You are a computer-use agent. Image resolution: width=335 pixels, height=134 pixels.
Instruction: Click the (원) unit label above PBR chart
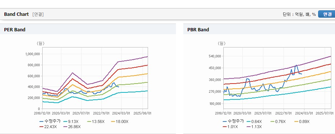click(x=221, y=43)
